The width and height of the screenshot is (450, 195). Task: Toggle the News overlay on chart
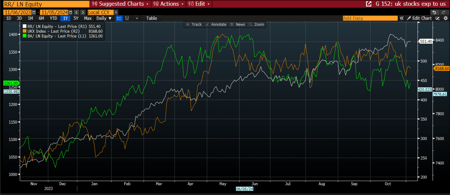tap(238, 25)
